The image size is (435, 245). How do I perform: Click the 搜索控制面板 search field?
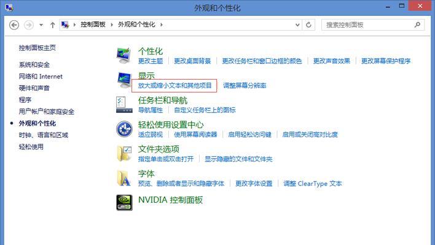372,25
